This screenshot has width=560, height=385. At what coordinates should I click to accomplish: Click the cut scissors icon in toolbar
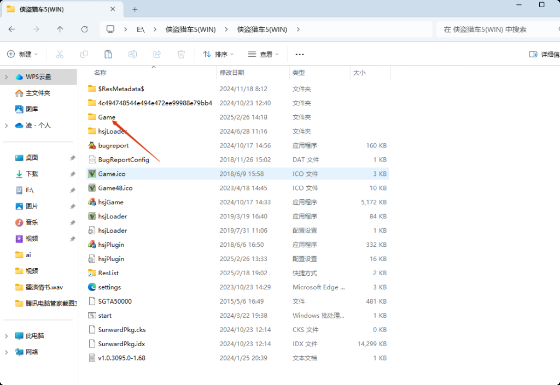point(60,54)
